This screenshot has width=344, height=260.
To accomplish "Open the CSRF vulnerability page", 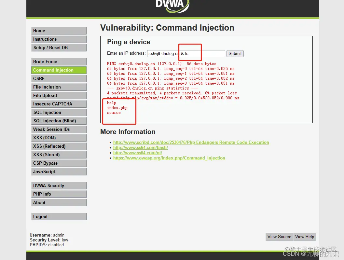I will click(x=59, y=78).
